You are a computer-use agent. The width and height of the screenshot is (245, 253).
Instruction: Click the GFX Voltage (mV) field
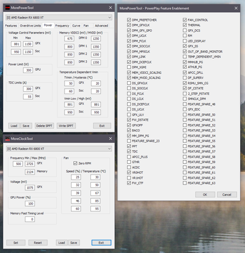pyautogui.click(x=30, y=188)
